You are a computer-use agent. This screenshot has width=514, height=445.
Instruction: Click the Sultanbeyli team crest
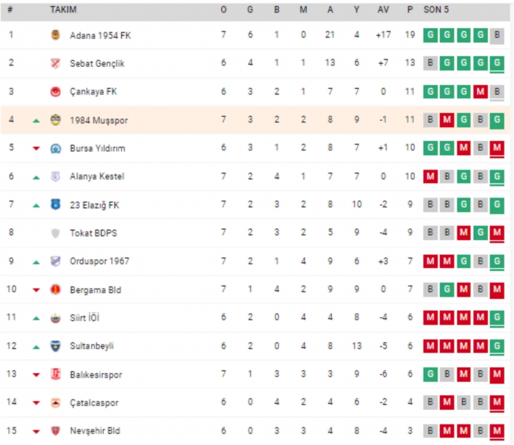pyautogui.click(x=55, y=346)
